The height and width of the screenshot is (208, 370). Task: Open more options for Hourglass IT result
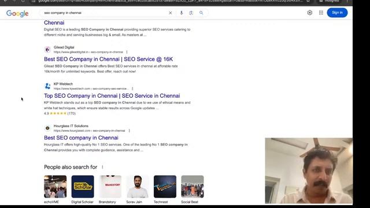(x=129, y=131)
